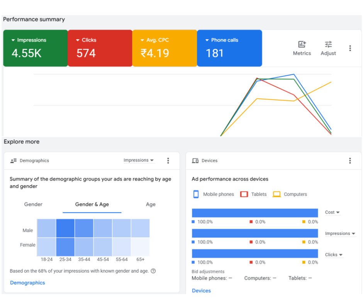Open the Devices link

click(x=201, y=291)
